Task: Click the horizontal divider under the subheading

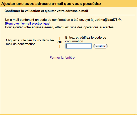Action: [x=68, y=15]
